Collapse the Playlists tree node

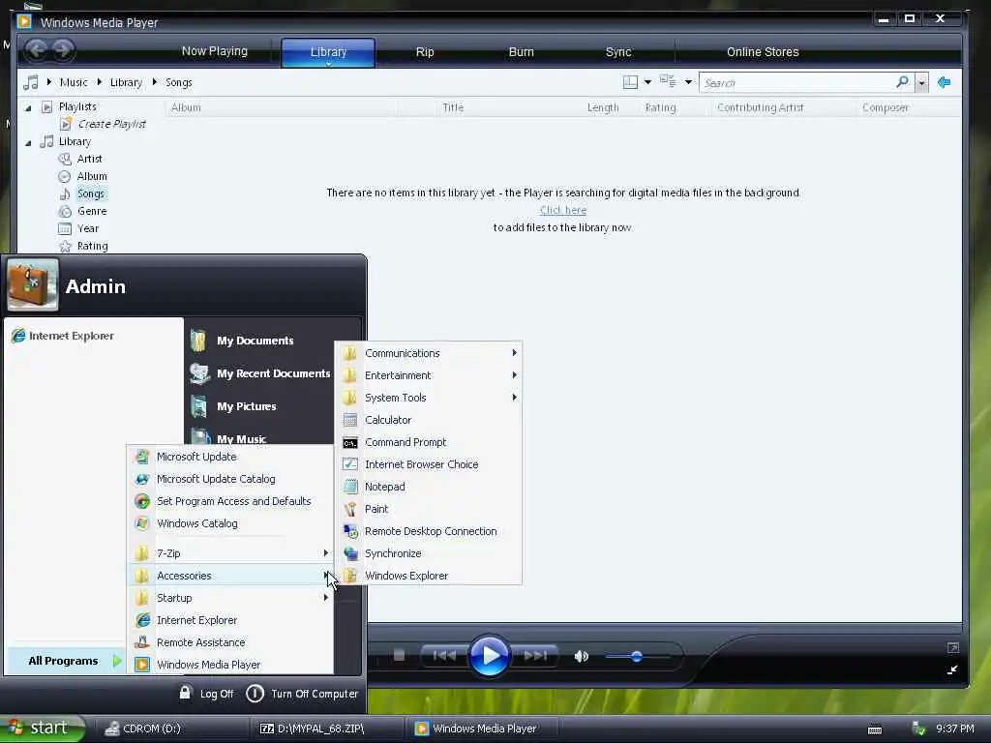click(x=28, y=108)
